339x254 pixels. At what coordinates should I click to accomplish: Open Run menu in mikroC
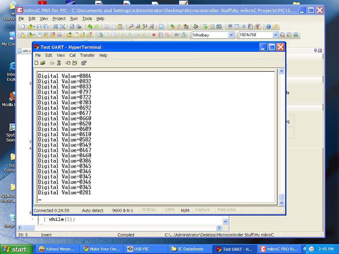[74, 18]
